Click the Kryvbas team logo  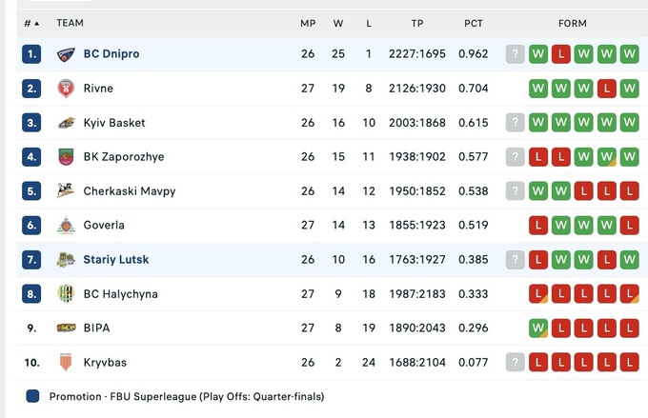[66, 363]
